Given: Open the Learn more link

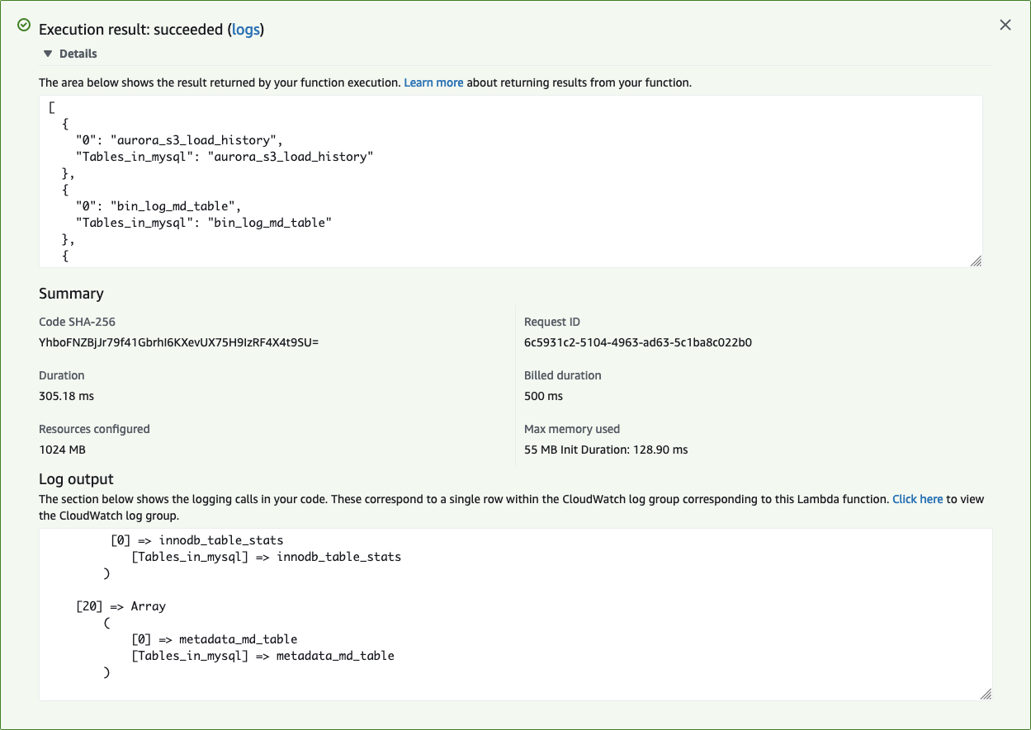Looking at the screenshot, I should pyautogui.click(x=433, y=83).
